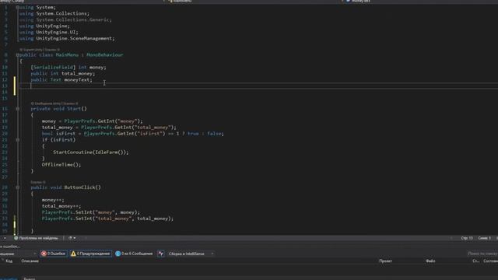Toggle the 0 Предупреждения warnings filter

click(x=90, y=254)
